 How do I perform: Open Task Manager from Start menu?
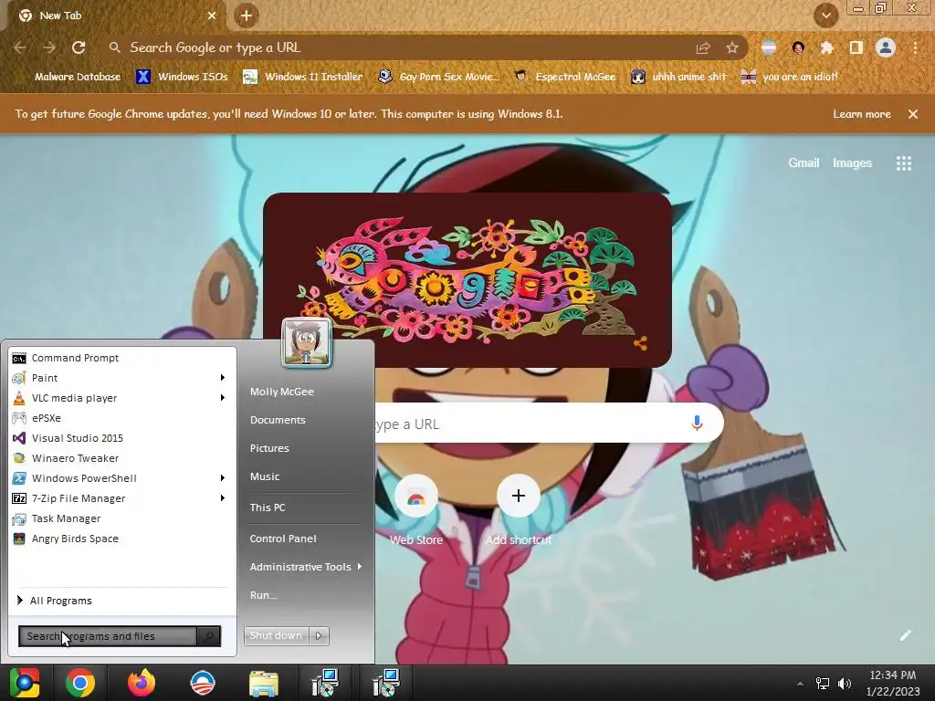(122, 518)
